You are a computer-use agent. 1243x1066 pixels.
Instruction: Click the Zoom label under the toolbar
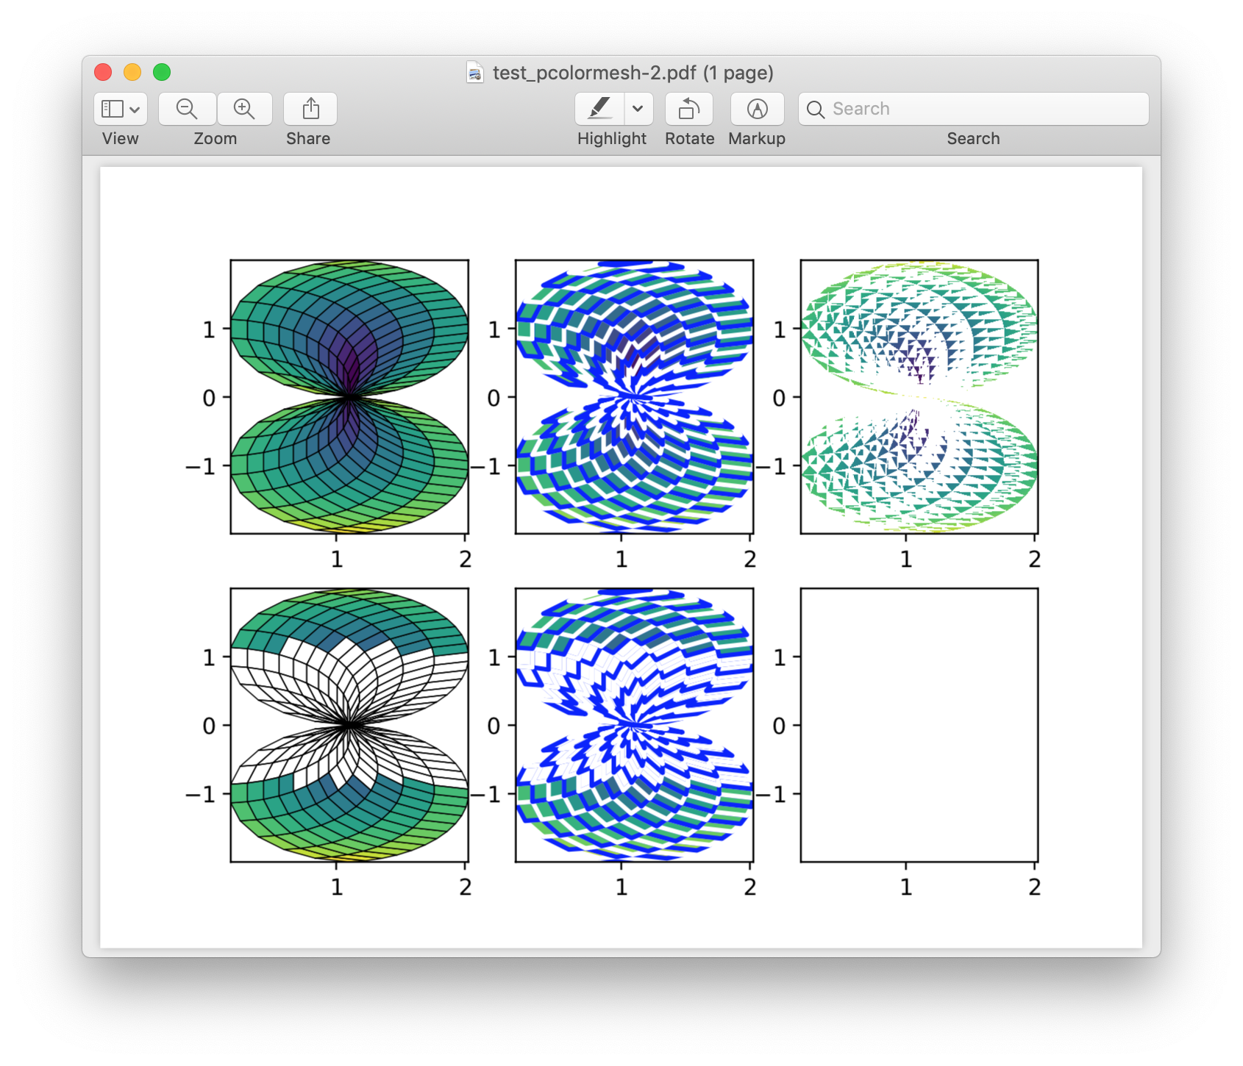tap(216, 139)
